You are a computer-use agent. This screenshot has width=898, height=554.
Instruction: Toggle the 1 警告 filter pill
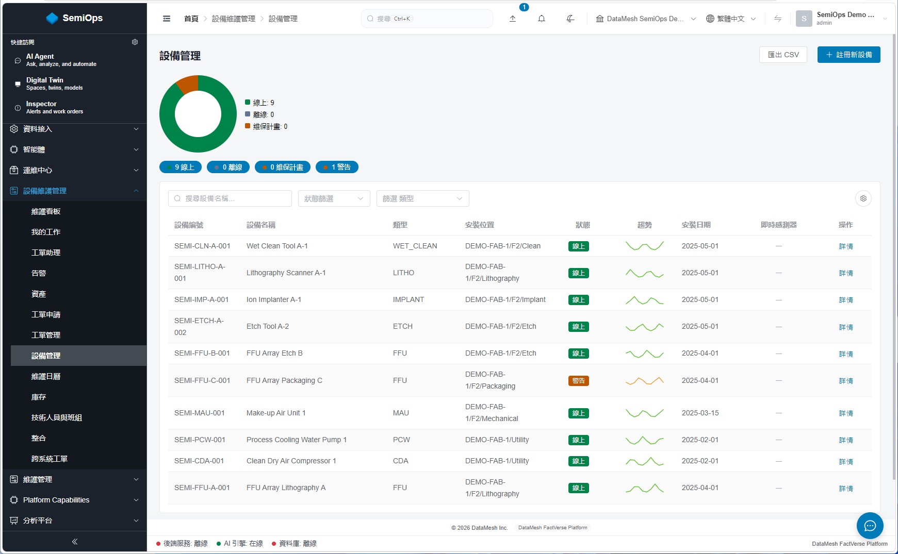click(337, 167)
